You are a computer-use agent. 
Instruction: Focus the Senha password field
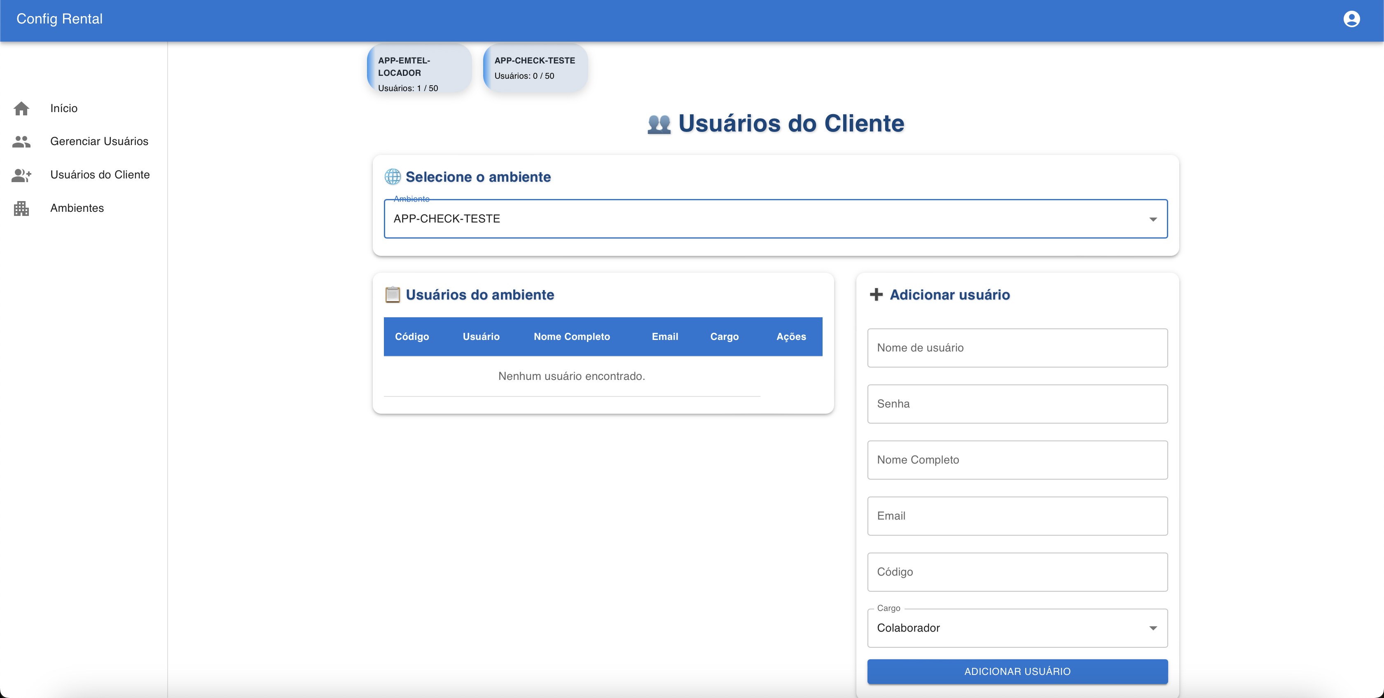1017,404
